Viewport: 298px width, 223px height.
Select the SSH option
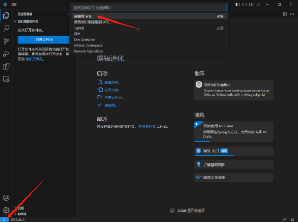(149, 34)
